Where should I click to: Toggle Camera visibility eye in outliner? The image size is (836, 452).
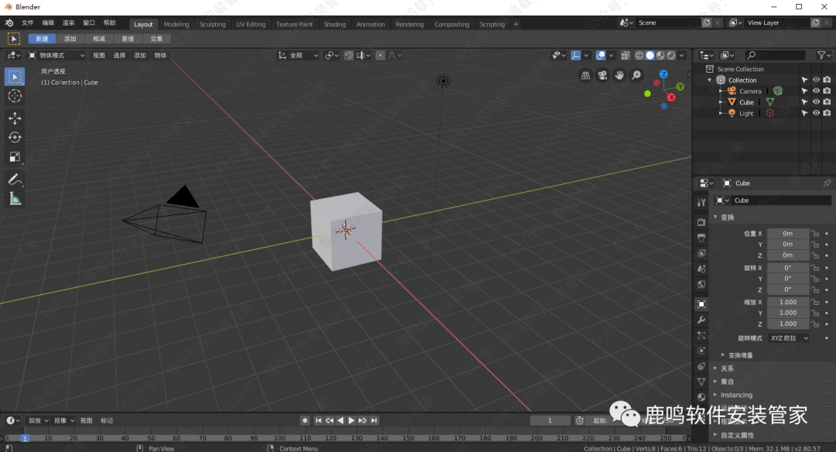[816, 91]
